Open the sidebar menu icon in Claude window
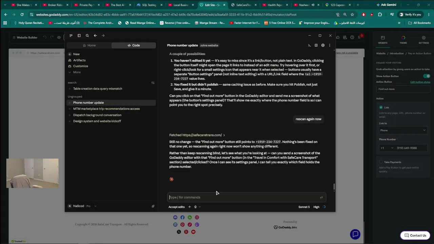The image size is (434, 244). tap(71, 36)
